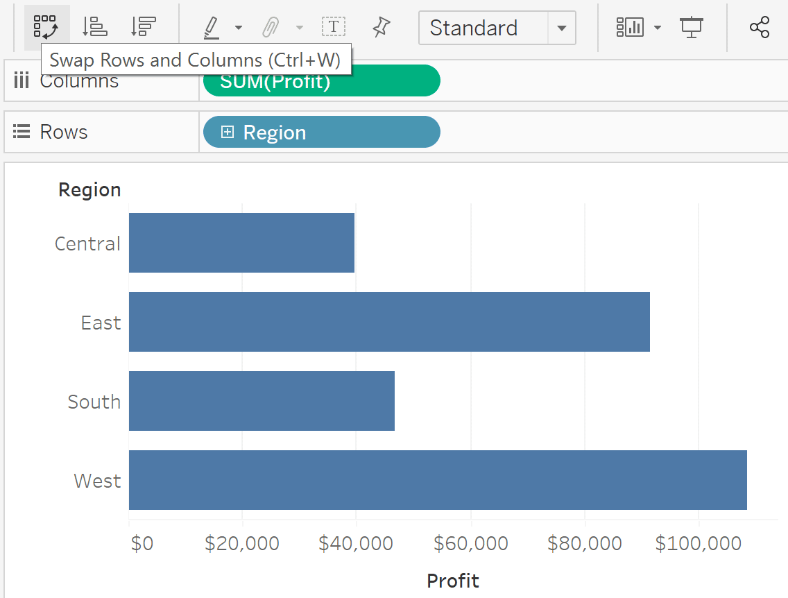Click the Group Members paperclip icon

[x=272, y=26]
